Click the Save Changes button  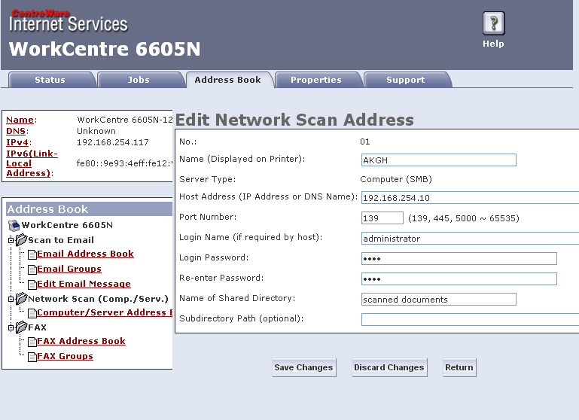pos(304,367)
